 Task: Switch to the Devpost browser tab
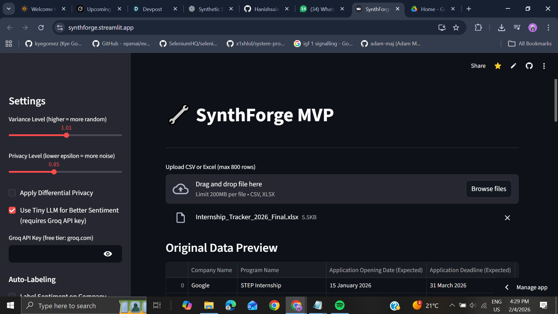click(x=152, y=9)
